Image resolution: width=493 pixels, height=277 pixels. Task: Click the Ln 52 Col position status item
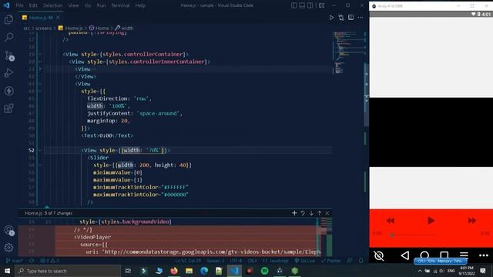click(x=188, y=261)
